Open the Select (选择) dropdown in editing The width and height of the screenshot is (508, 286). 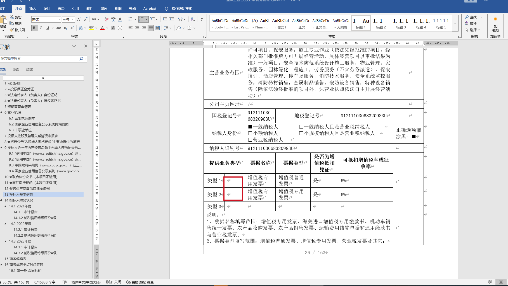pos(473,30)
